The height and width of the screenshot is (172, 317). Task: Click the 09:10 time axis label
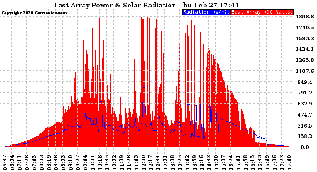click(70, 163)
